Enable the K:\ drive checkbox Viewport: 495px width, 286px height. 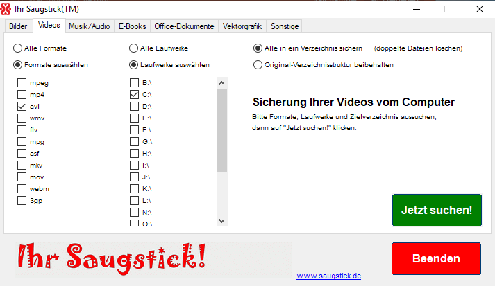135,188
